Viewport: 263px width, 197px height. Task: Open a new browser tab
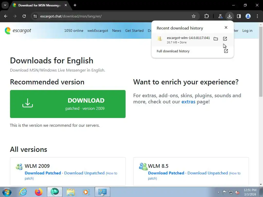pyautogui.click(x=75, y=5)
